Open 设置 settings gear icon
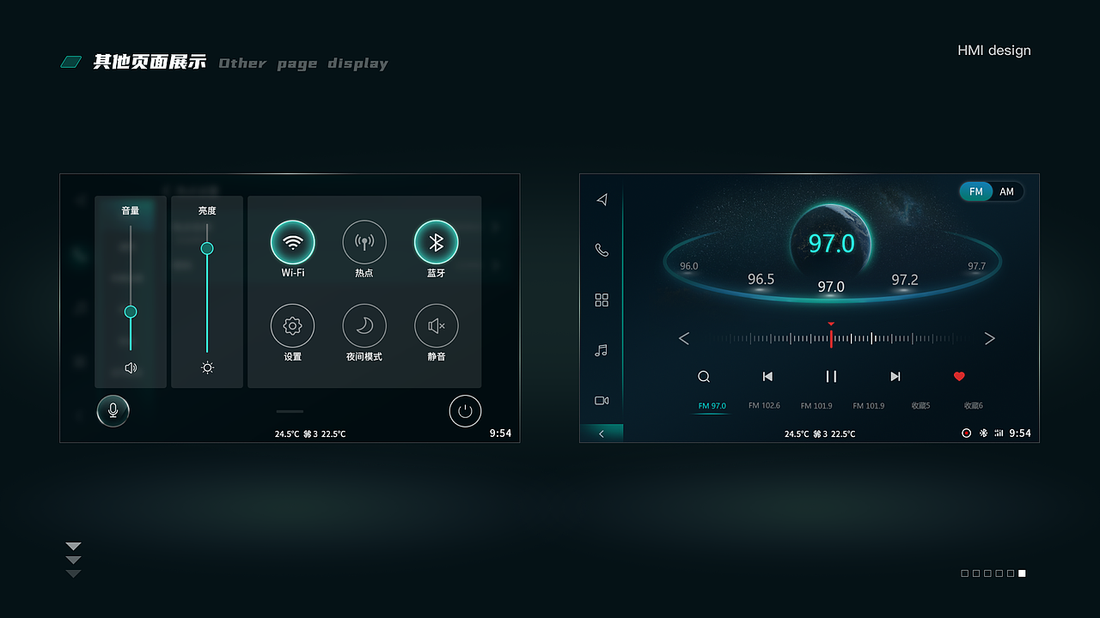This screenshot has height=618, width=1100. (x=292, y=326)
